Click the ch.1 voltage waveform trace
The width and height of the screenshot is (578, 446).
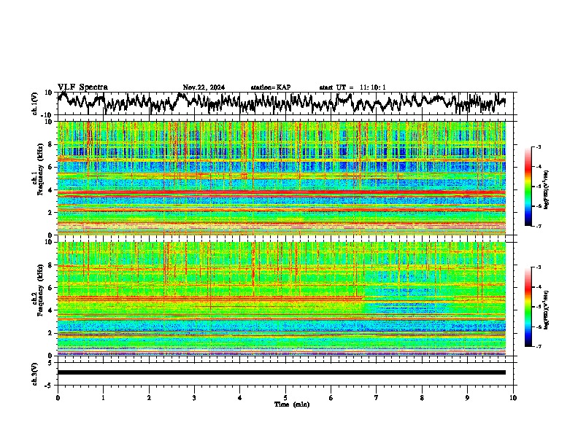coord(281,102)
